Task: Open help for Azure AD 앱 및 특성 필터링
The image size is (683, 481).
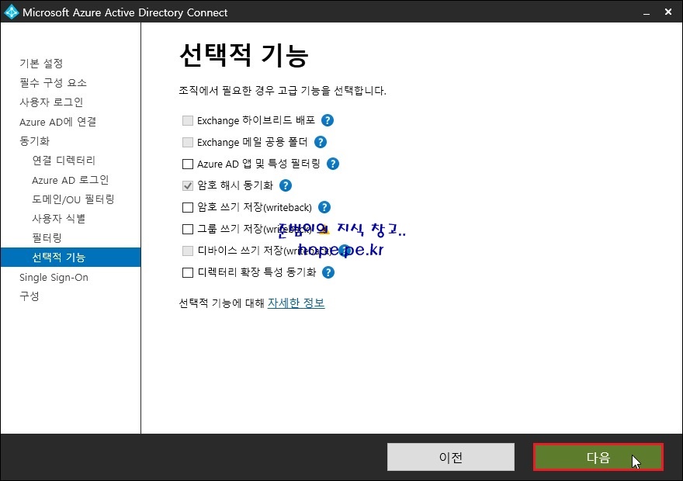Action: click(333, 164)
